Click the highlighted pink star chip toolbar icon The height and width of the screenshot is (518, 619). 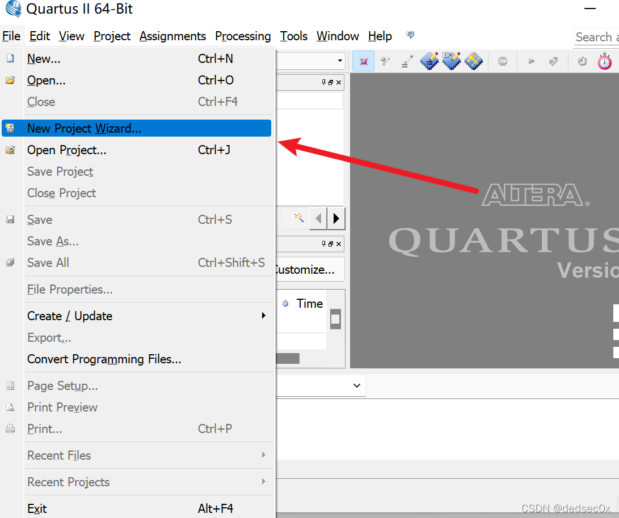pyautogui.click(x=363, y=61)
